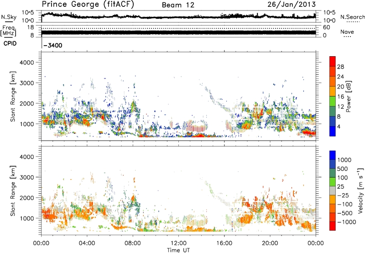
Task: Click the '4000' range tick of the power panel
Action: point(26,63)
